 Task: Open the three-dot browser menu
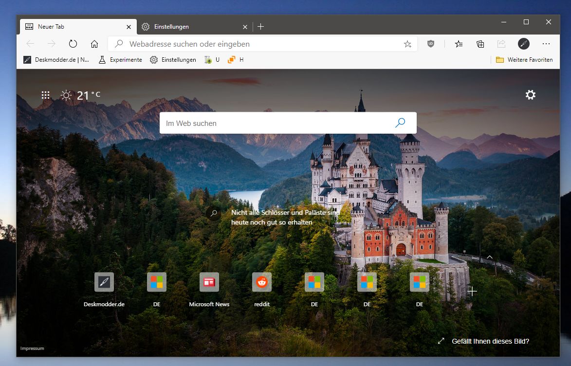546,44
